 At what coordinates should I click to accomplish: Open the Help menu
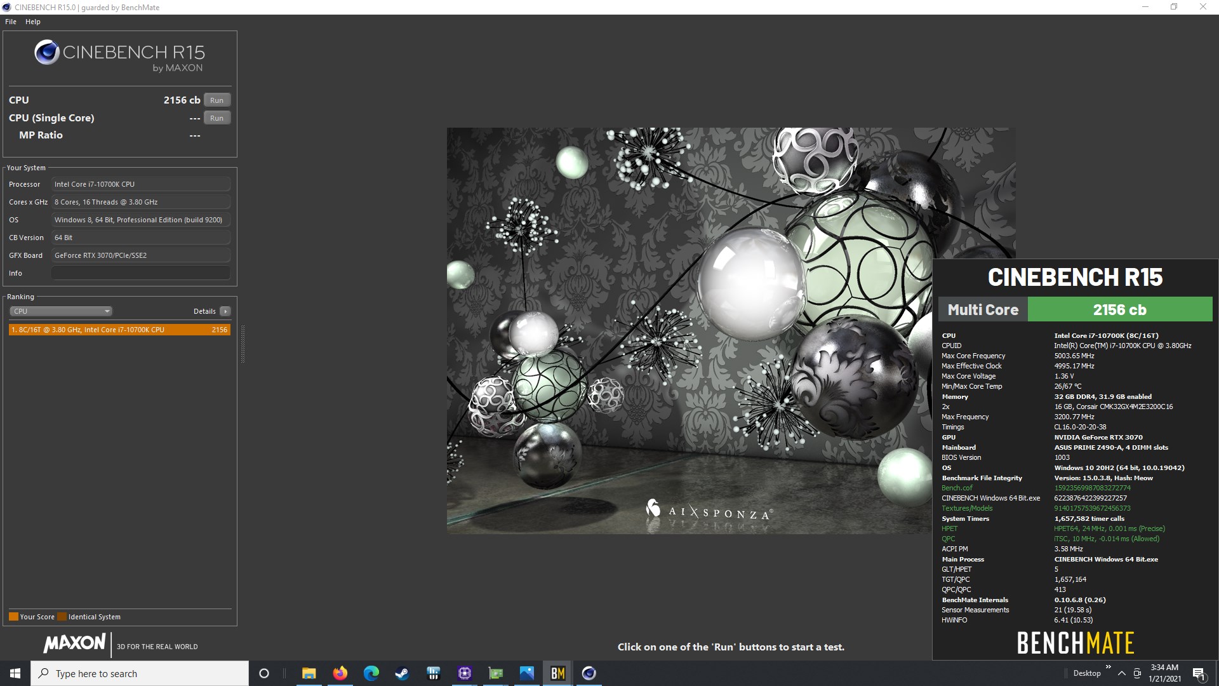pos(33,22)
